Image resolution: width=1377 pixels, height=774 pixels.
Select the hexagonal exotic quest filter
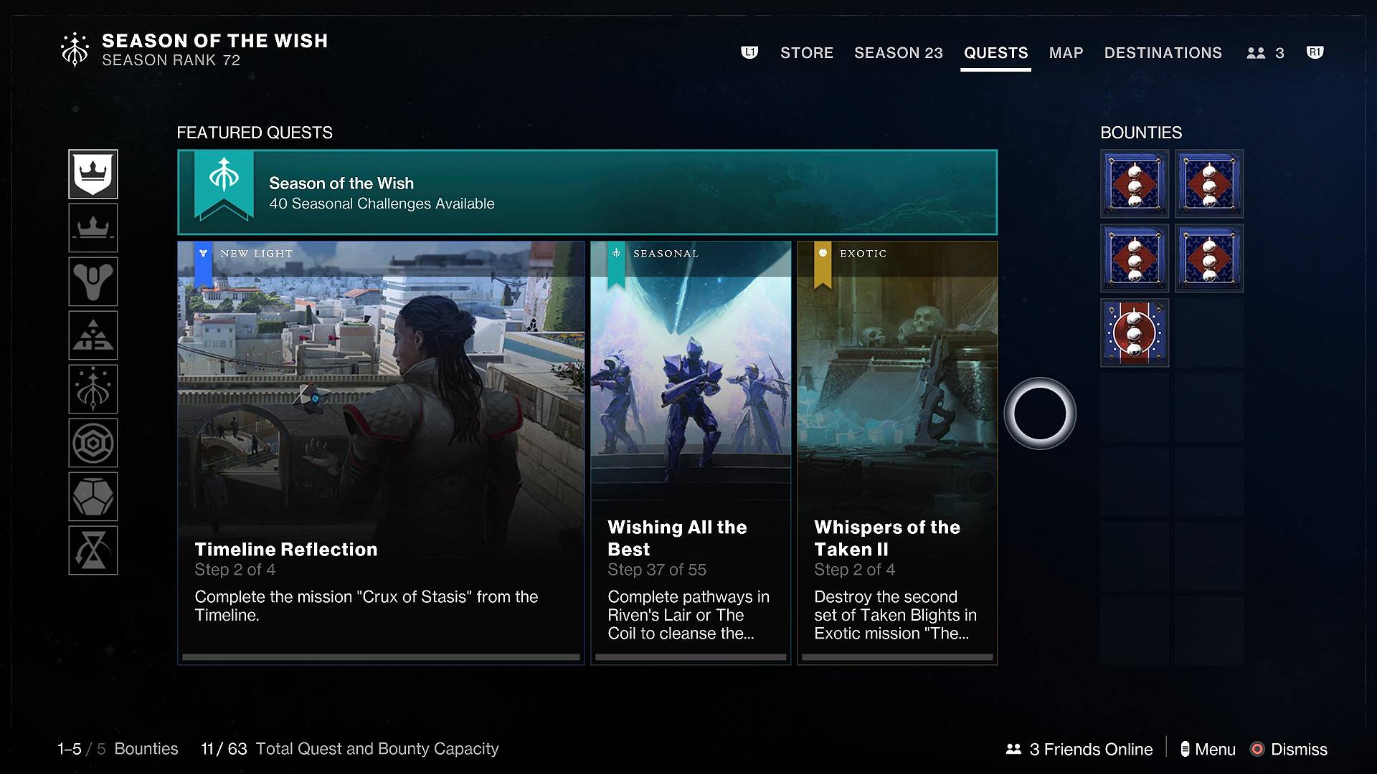click(x=93, y=443)
